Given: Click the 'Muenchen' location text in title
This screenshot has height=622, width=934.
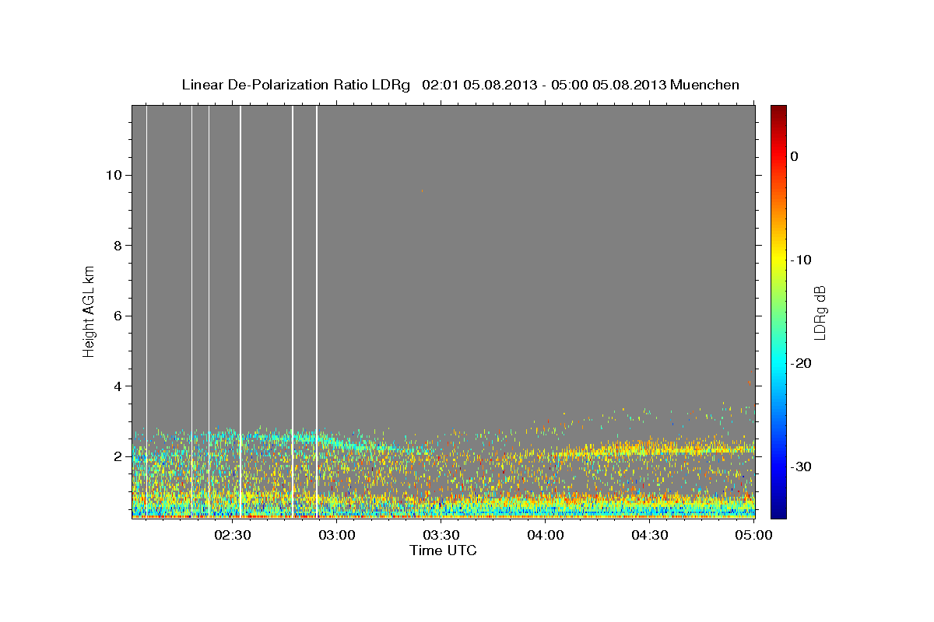Looking at the screenshot, I should [x=705, y=85].
